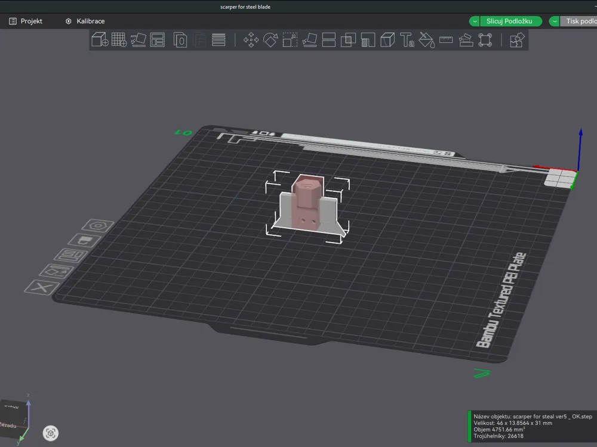This screenshot has height=447, width=597.
Task: Click plate number 01 label
Action: (183, 133)
